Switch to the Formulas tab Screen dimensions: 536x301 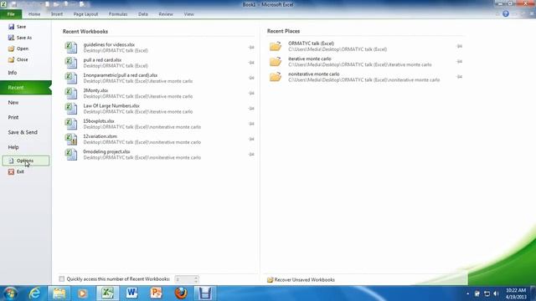pos(118,14)
